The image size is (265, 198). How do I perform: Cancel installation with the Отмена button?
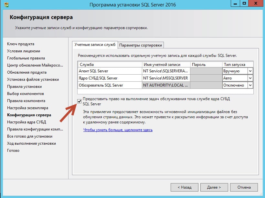[244, 187]
